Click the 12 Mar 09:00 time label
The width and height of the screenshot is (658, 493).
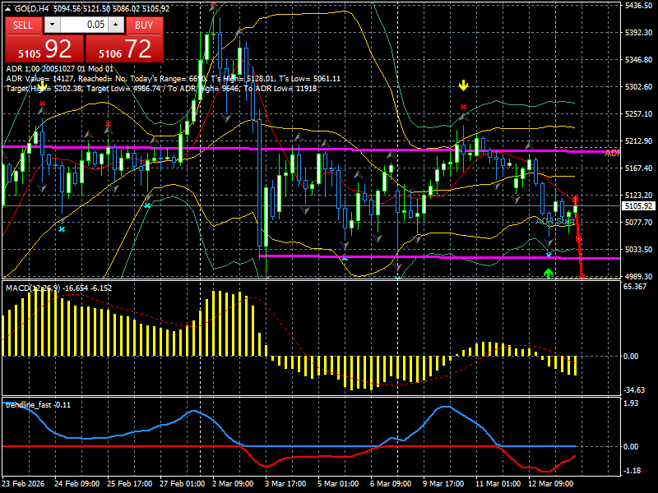tap(551, 484)
